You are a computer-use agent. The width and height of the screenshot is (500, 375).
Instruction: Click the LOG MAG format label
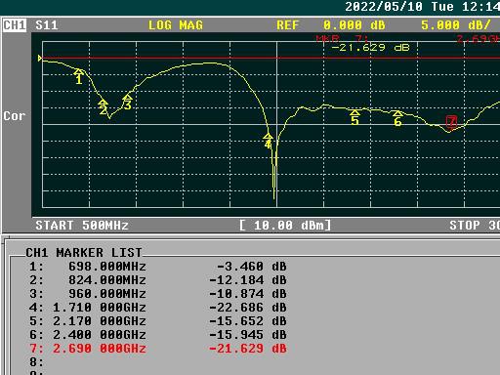coord(176,25)
